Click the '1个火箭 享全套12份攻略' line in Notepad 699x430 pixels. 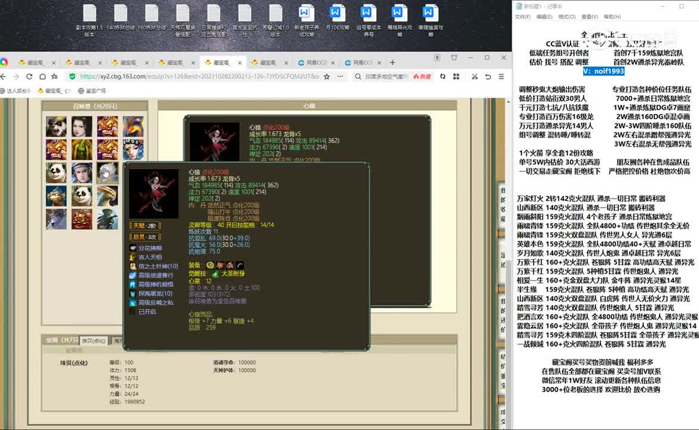pos(556,153)
